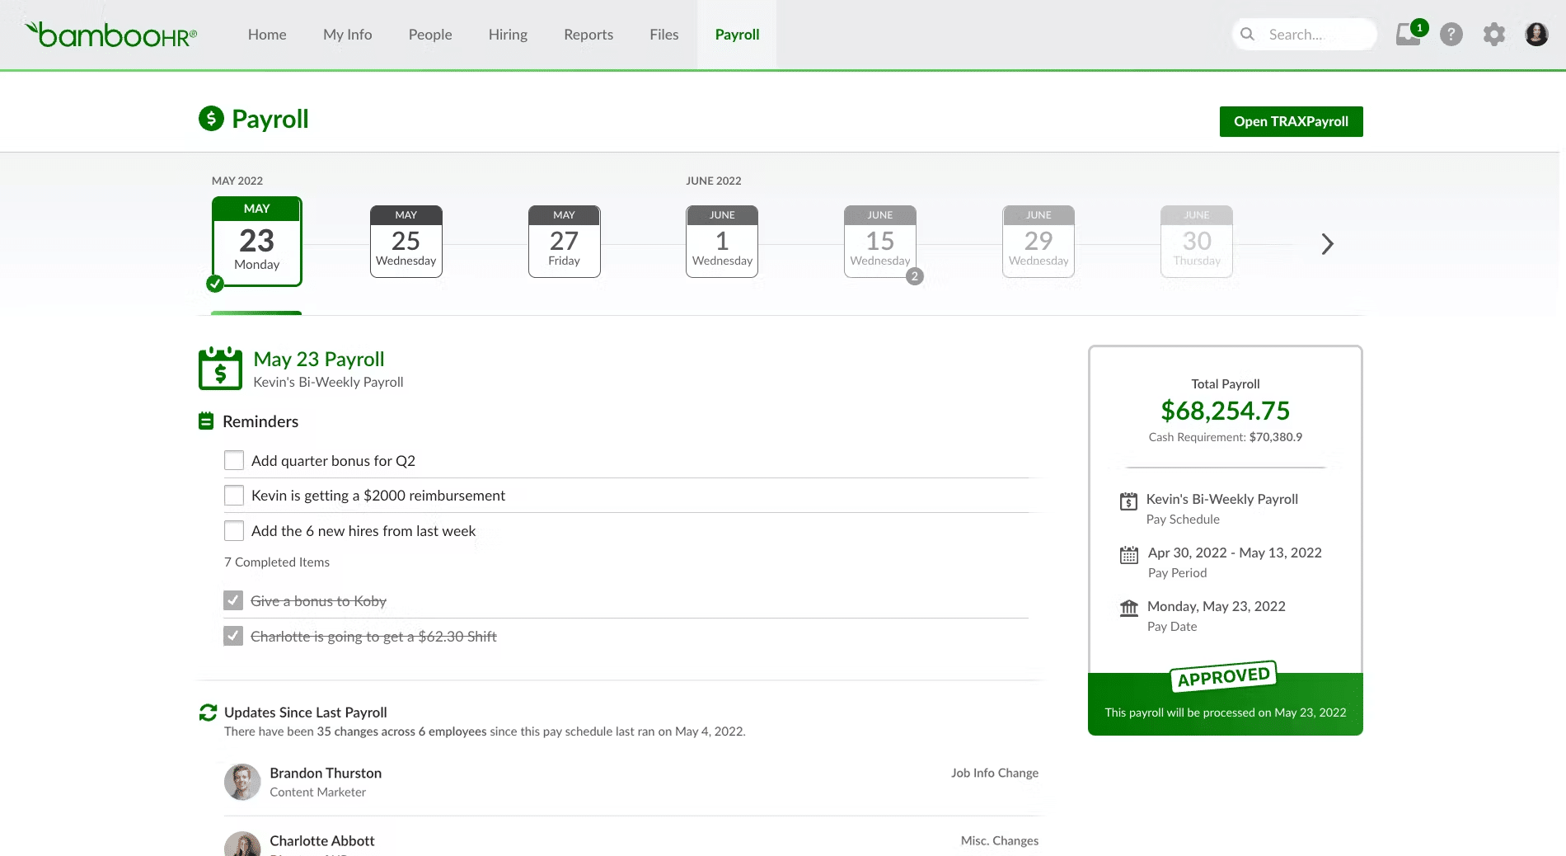The image size is (1566, 856).
Task: Click the Updates Since Last Payroll refresh icon
Action: [208, 713]
